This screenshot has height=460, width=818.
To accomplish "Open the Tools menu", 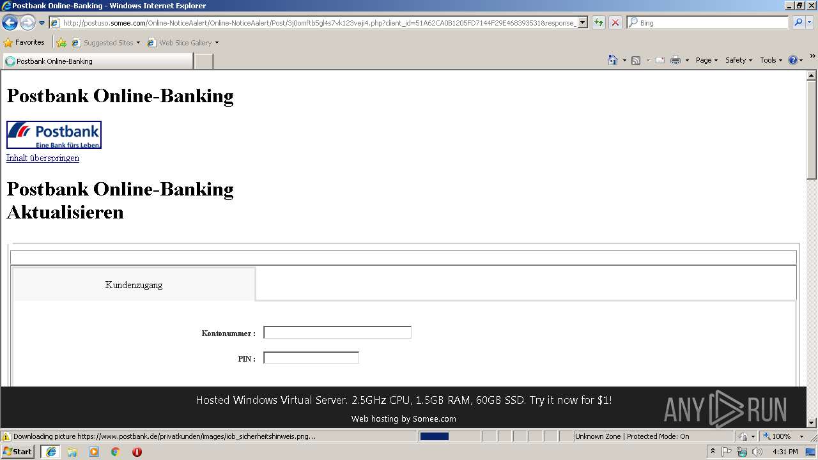I will [771, 60].
